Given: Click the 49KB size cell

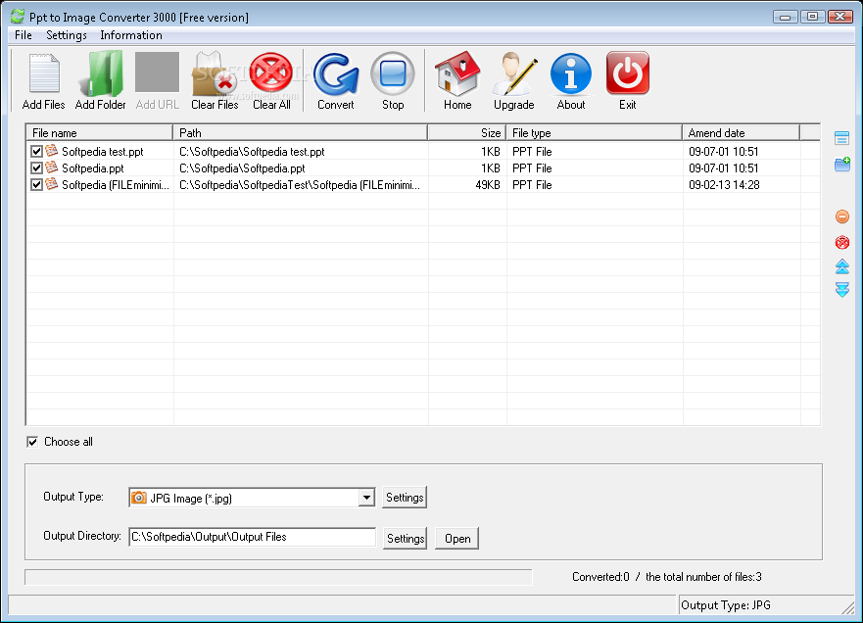Looking at the screenshot, I should point(488,185).
